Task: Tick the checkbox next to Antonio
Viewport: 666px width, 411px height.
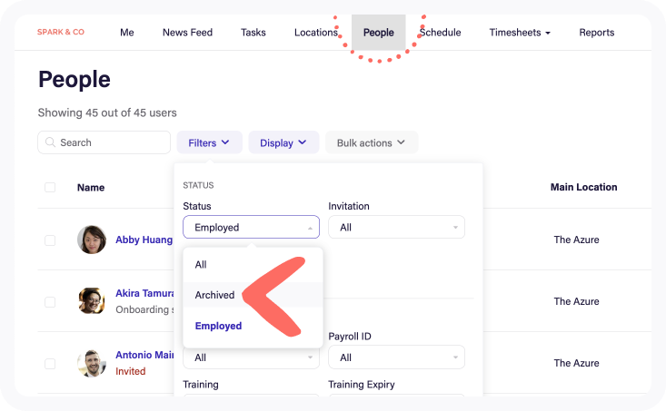Action: (x=50, y=363)
